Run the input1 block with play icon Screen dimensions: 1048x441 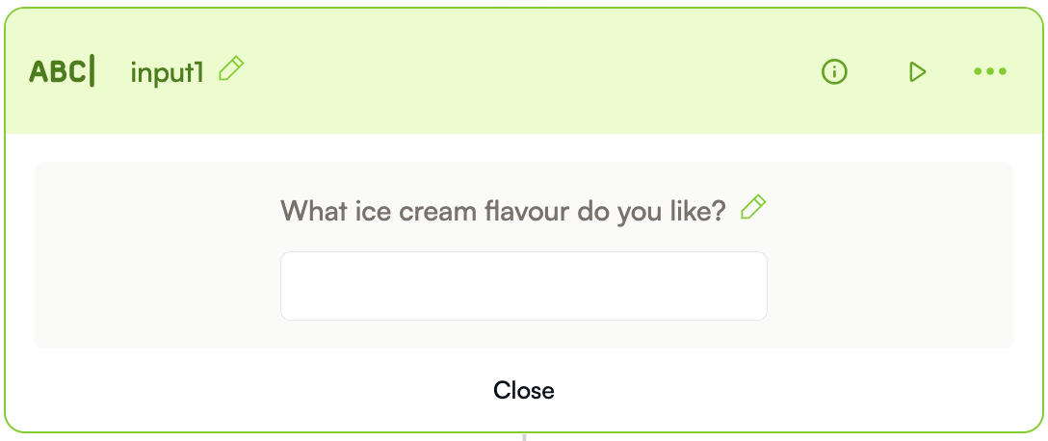(x=917, y=71)
